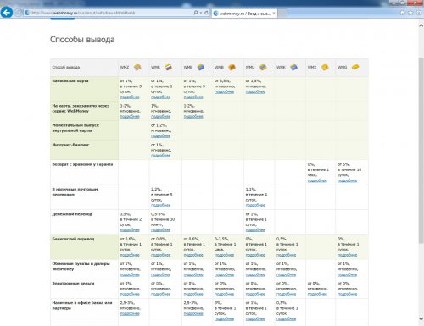Open подробнее for Банковская карта in WMU column
This screenshot has height=326, width=424.
[255, 91]
